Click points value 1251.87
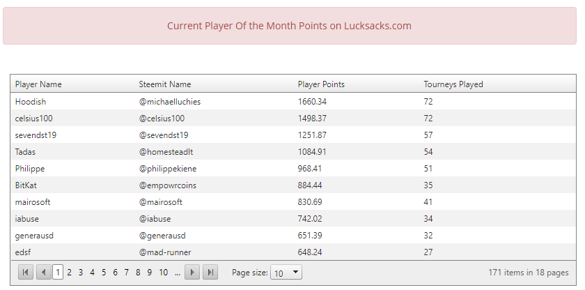This screenshot has width=585, height=290. click(x=312, y=135)
